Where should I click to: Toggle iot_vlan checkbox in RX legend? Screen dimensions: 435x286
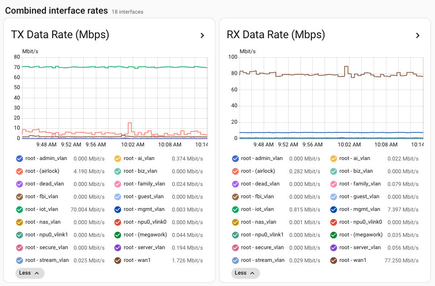235,210
